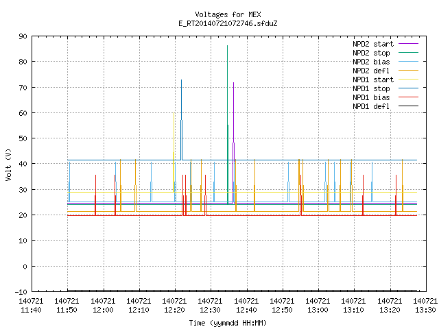Click the 'NPD1 bias' legend label
The width and height of the screenshot is (439, 329).
pyautogui.click(x=371, y=97)
